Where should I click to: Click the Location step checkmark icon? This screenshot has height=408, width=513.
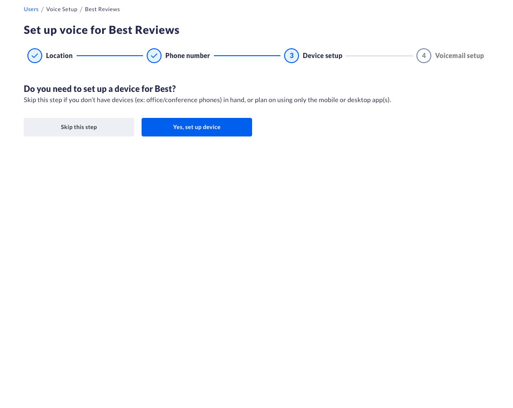[x=34, y=55]
